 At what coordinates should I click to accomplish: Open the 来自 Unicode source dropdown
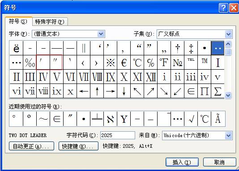[x=229, y=135]
